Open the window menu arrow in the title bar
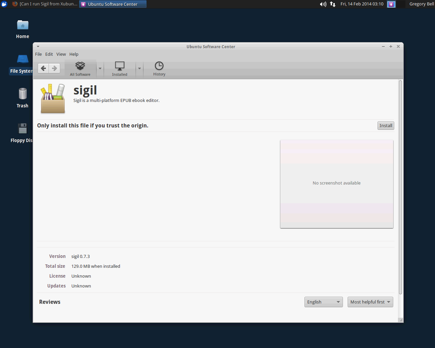Viewport: 435px width, 348px height. 38,47
